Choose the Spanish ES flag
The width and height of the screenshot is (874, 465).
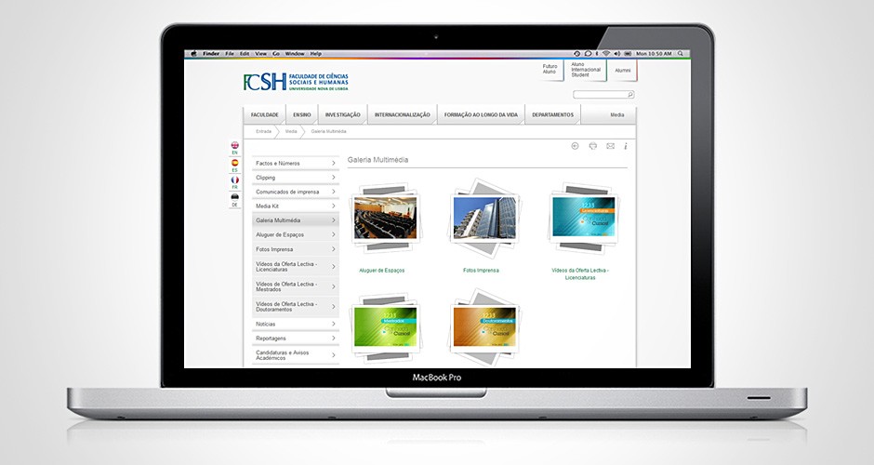234,163
